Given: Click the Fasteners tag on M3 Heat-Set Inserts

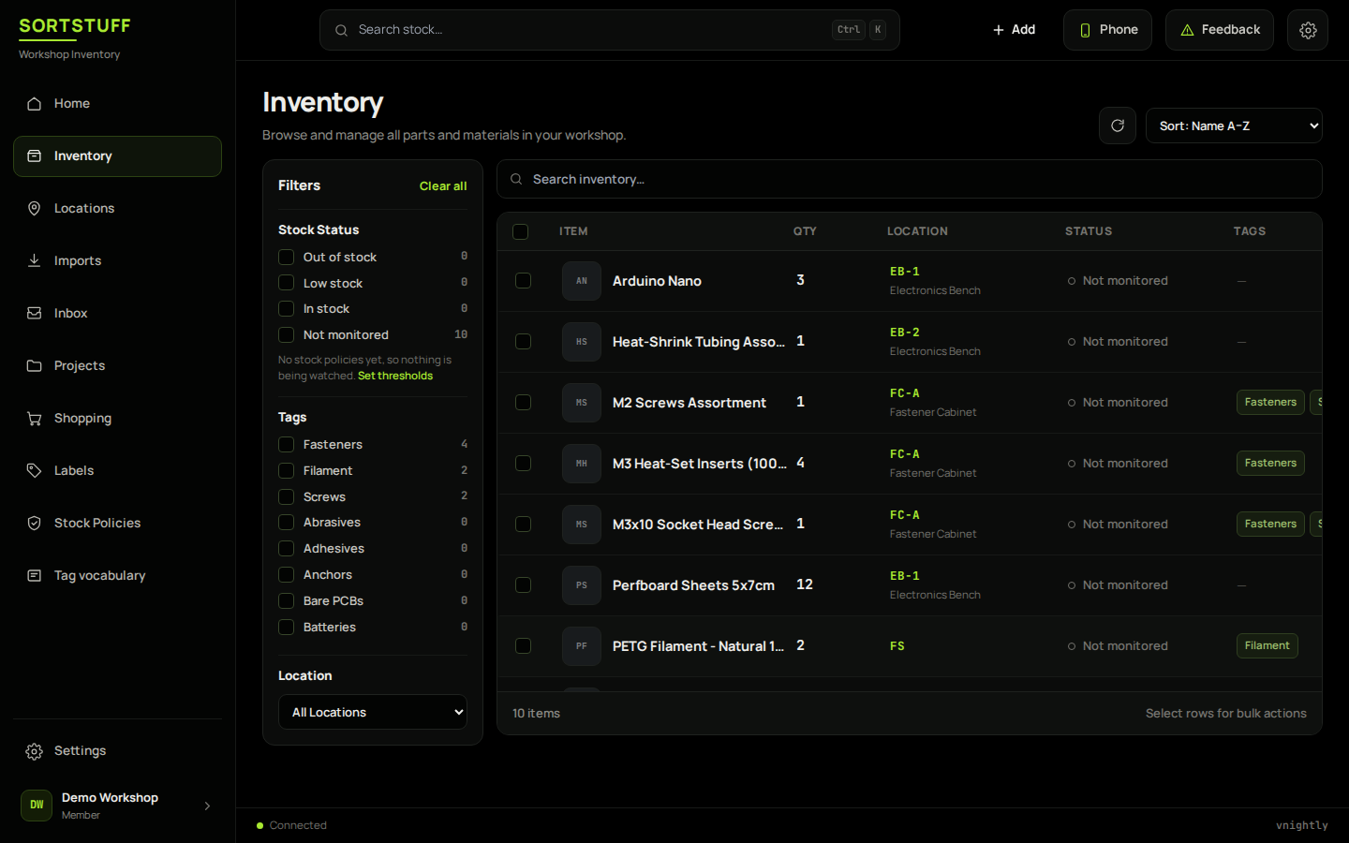Looking at the screenshot, I should 1270,464.
